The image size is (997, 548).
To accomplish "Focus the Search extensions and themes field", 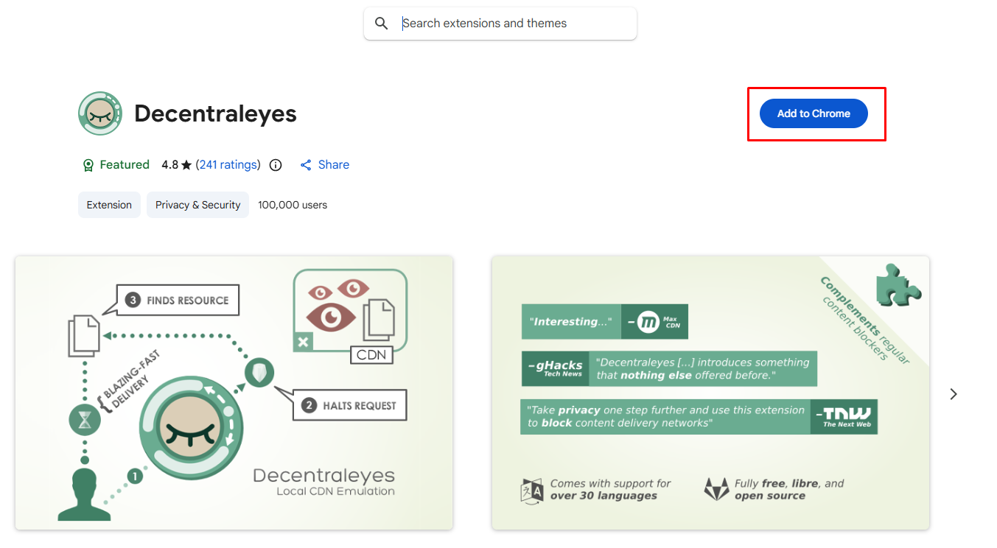I will coord(508,24).
